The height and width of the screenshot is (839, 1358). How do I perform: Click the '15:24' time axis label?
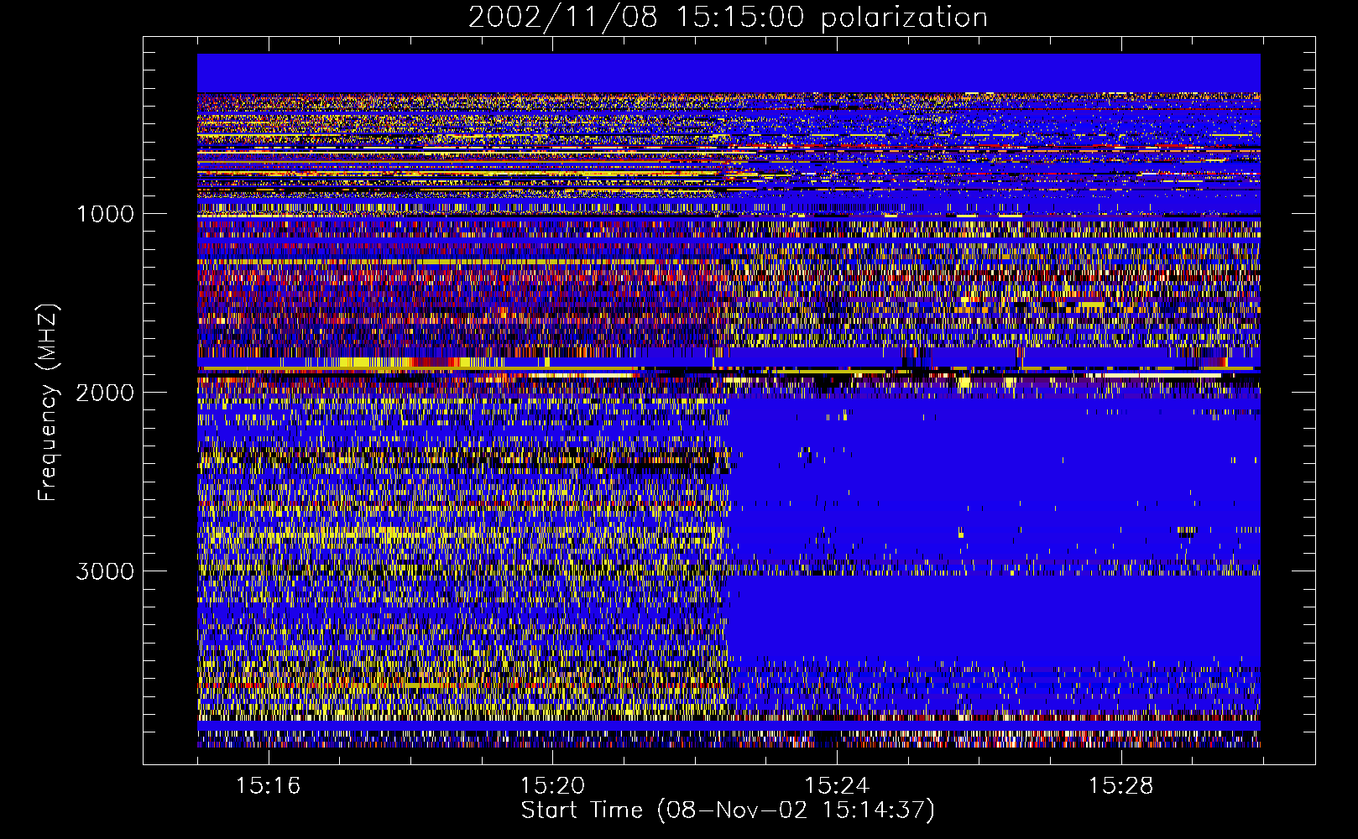tap(837, 785)
